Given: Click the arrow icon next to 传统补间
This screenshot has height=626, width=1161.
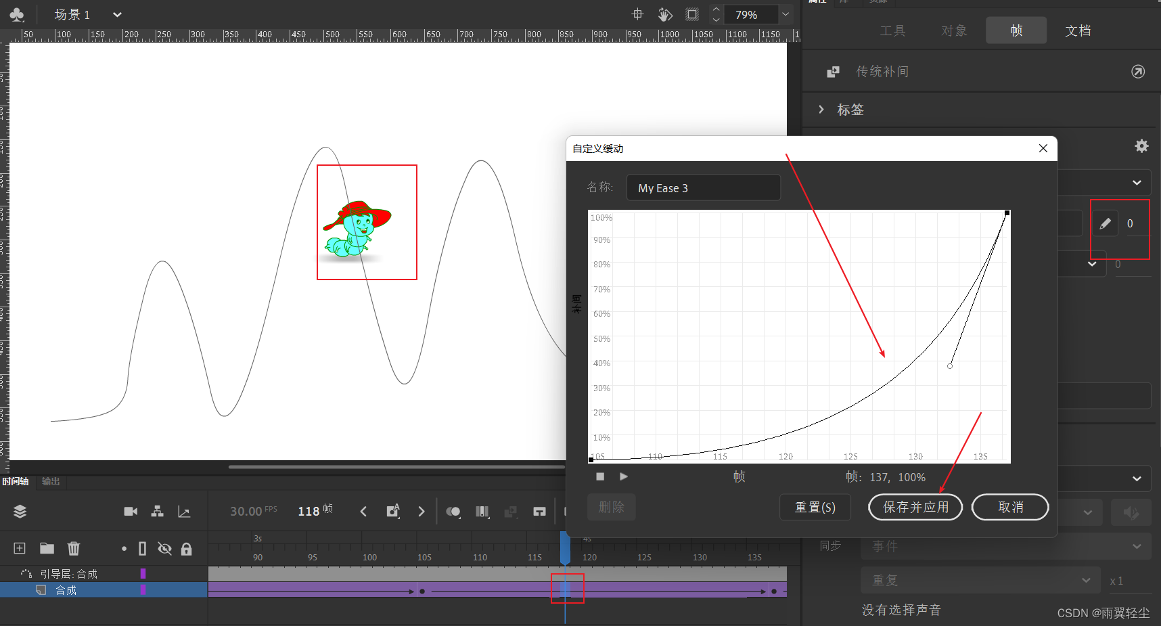Looking at the screenshot, I should 1138,72.
